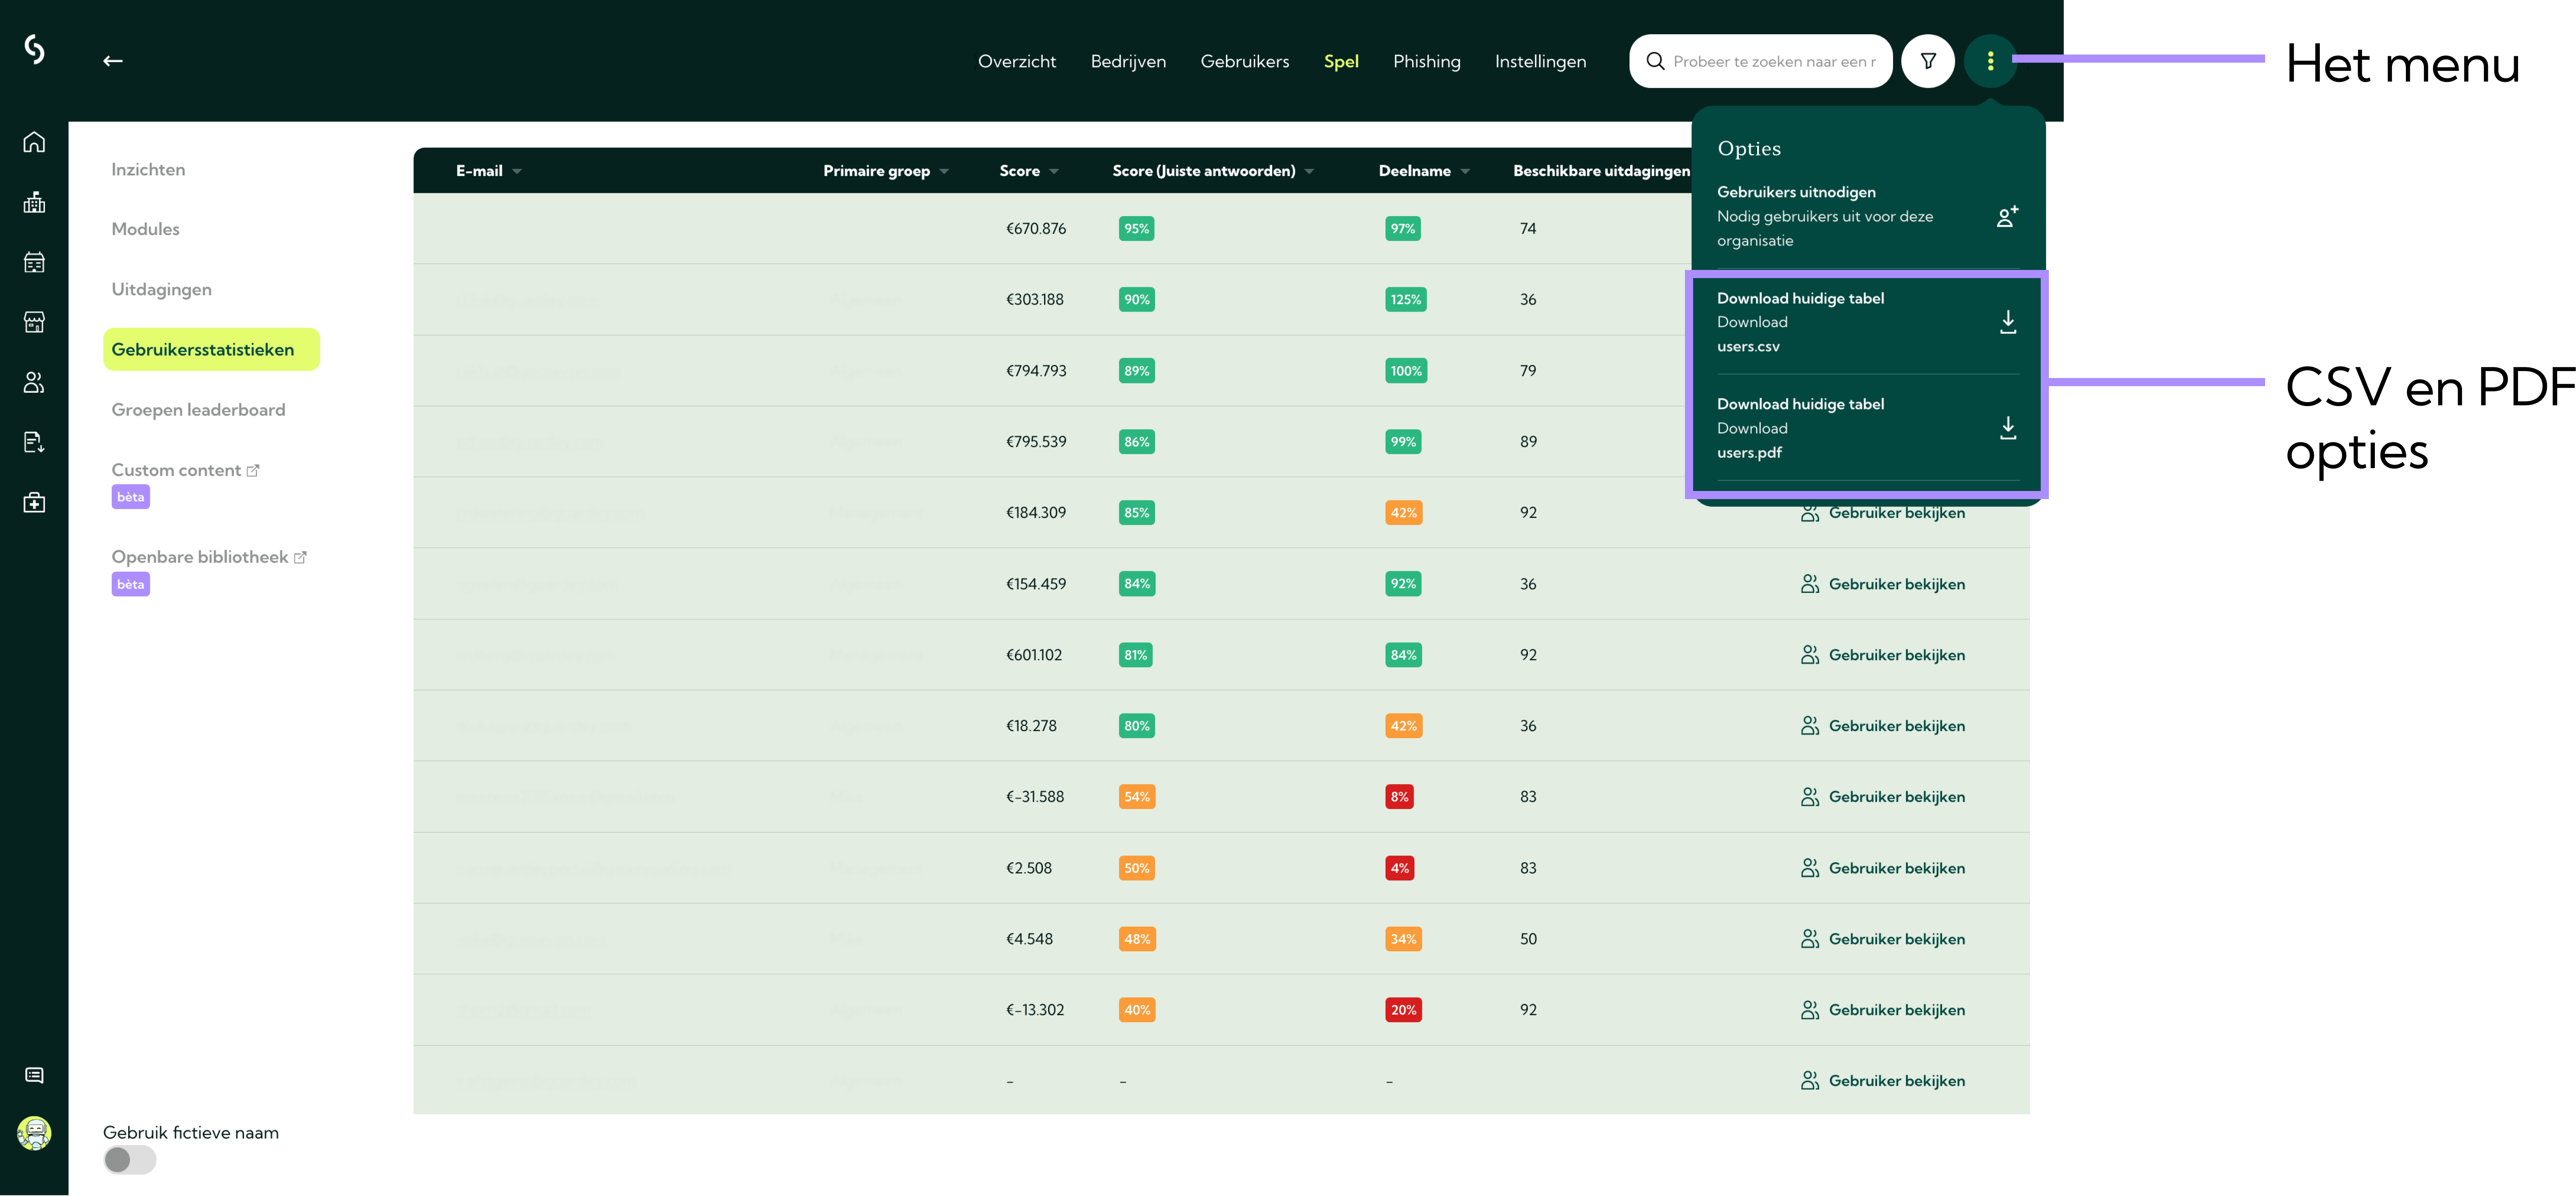Go back with the left arrow
The image size is (2576, 1196).
pyautogui.click(x=113, y=61)
